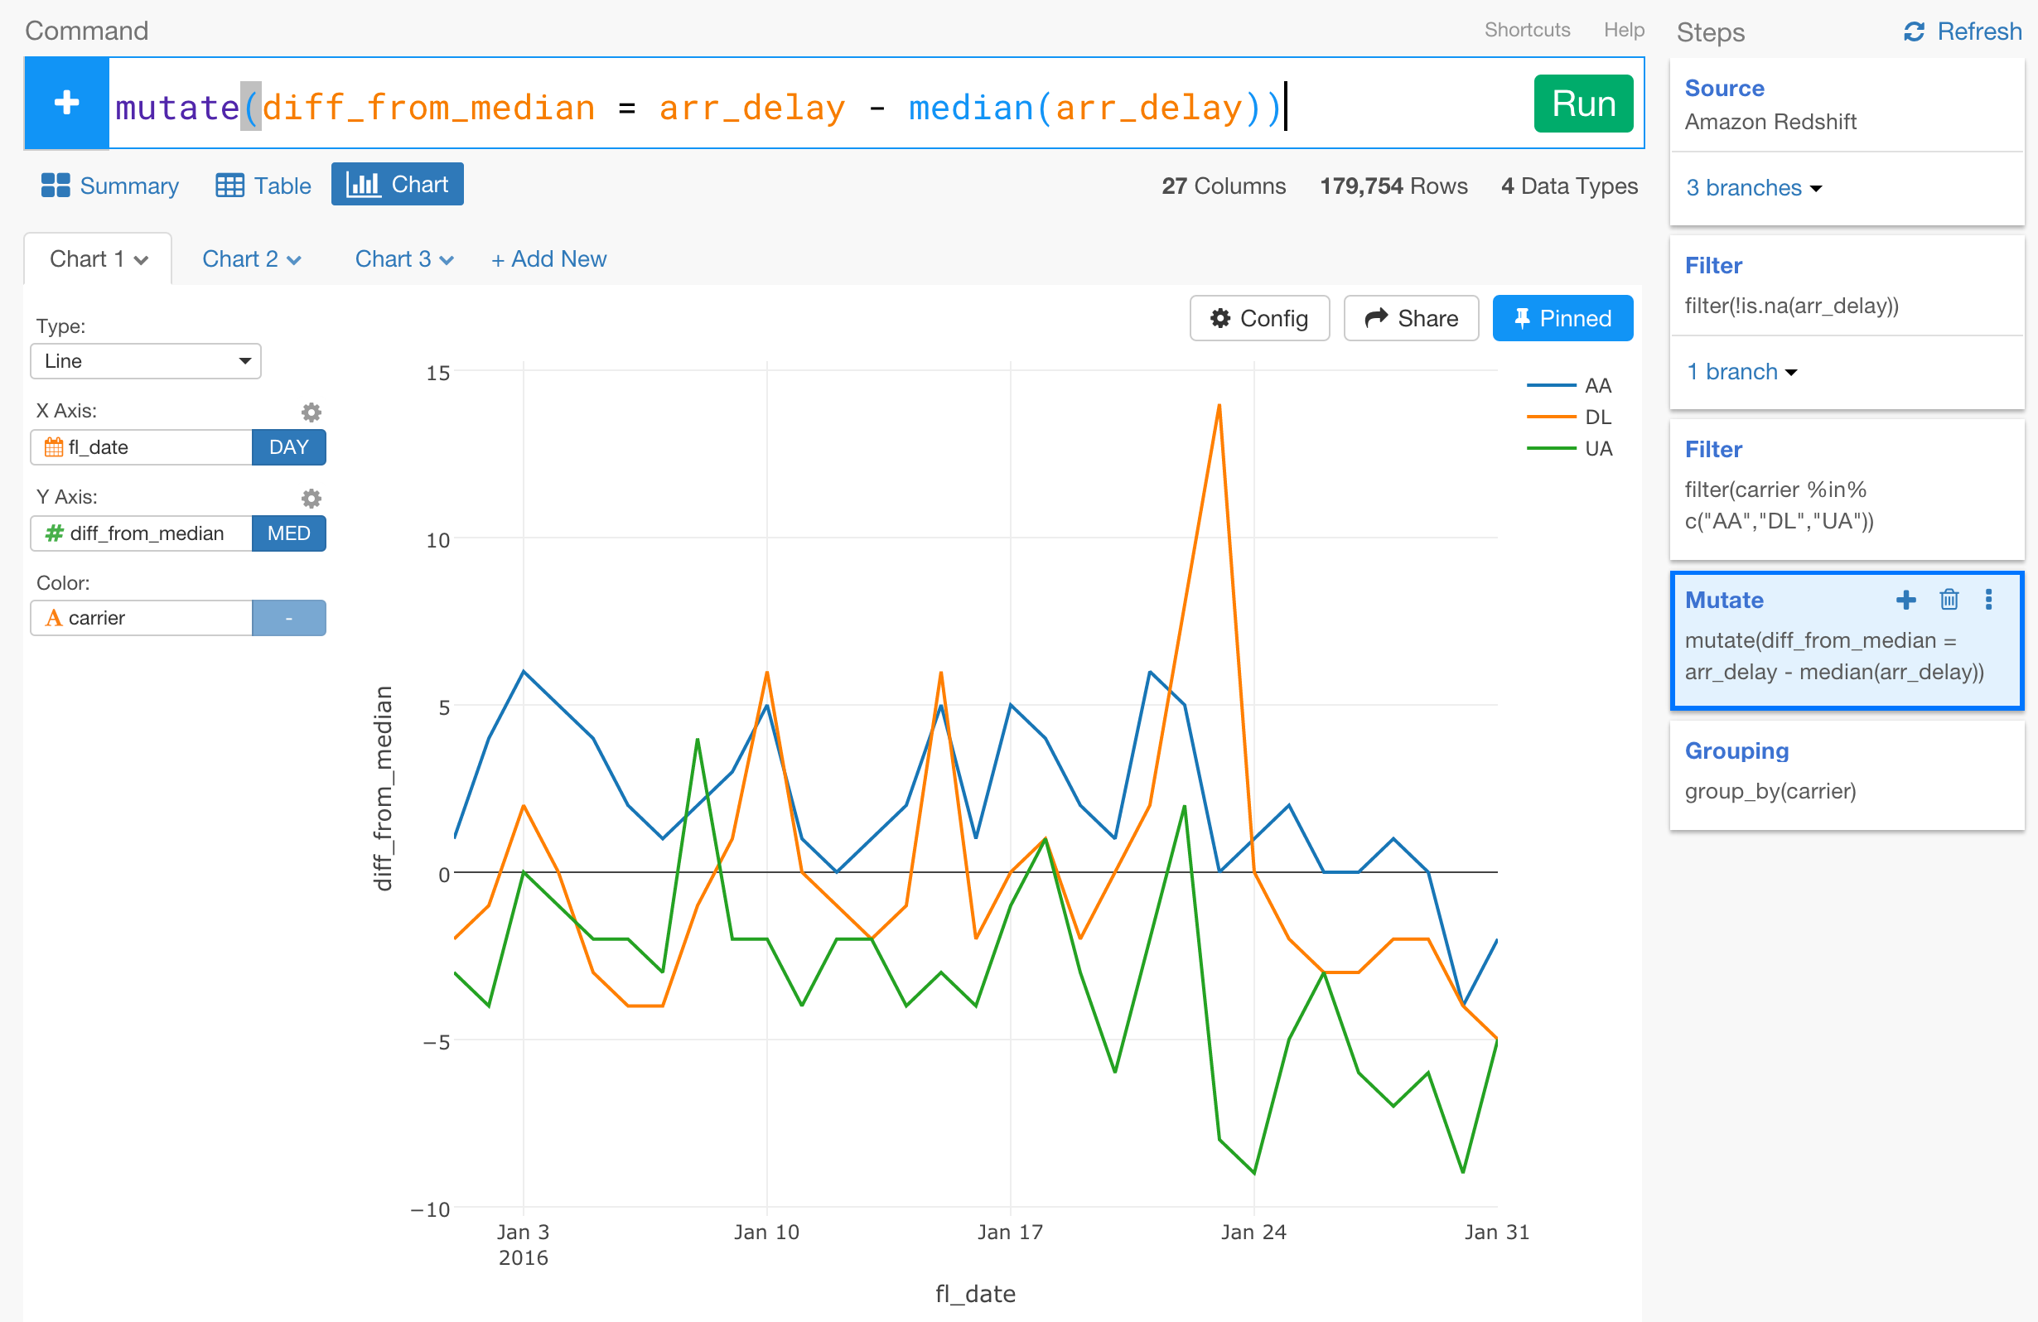
Task: Click the fl_date X Axis field
Action: coord(142,448)
